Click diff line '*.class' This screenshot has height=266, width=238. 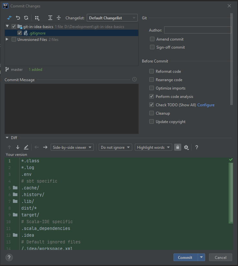coord(30,161)
